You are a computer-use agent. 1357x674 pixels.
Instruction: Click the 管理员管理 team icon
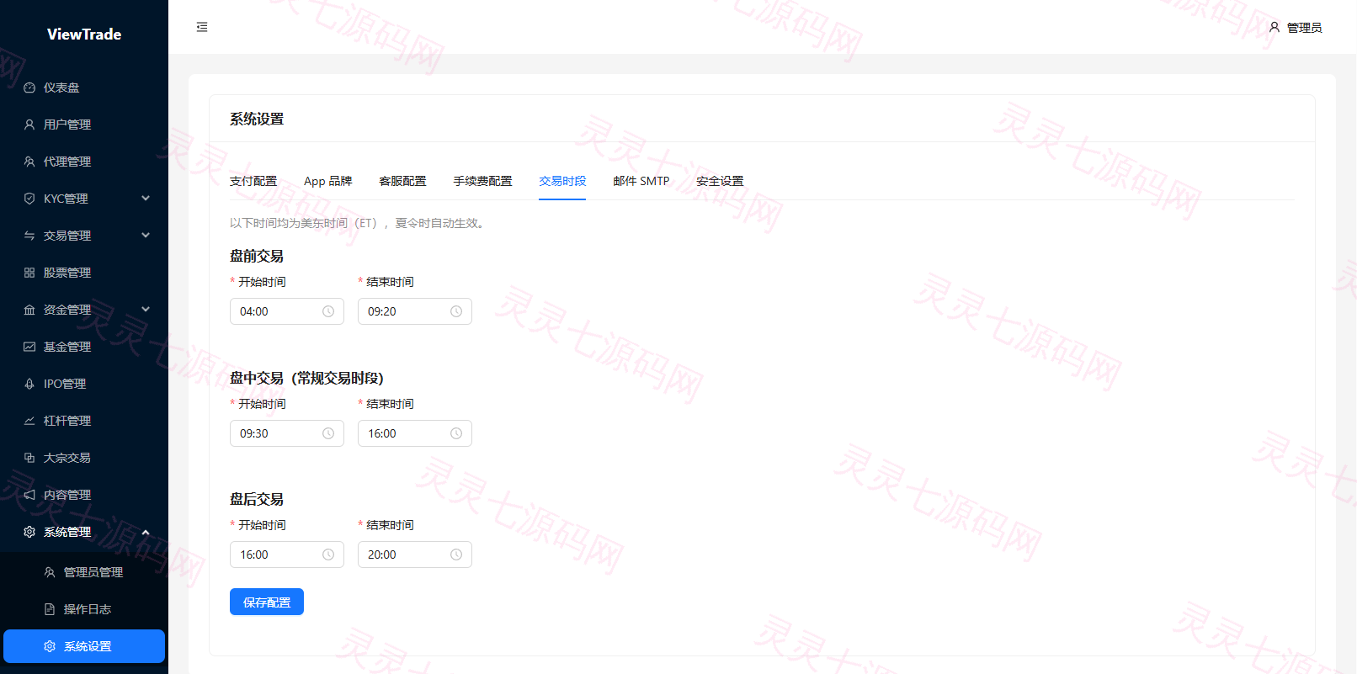50,572
